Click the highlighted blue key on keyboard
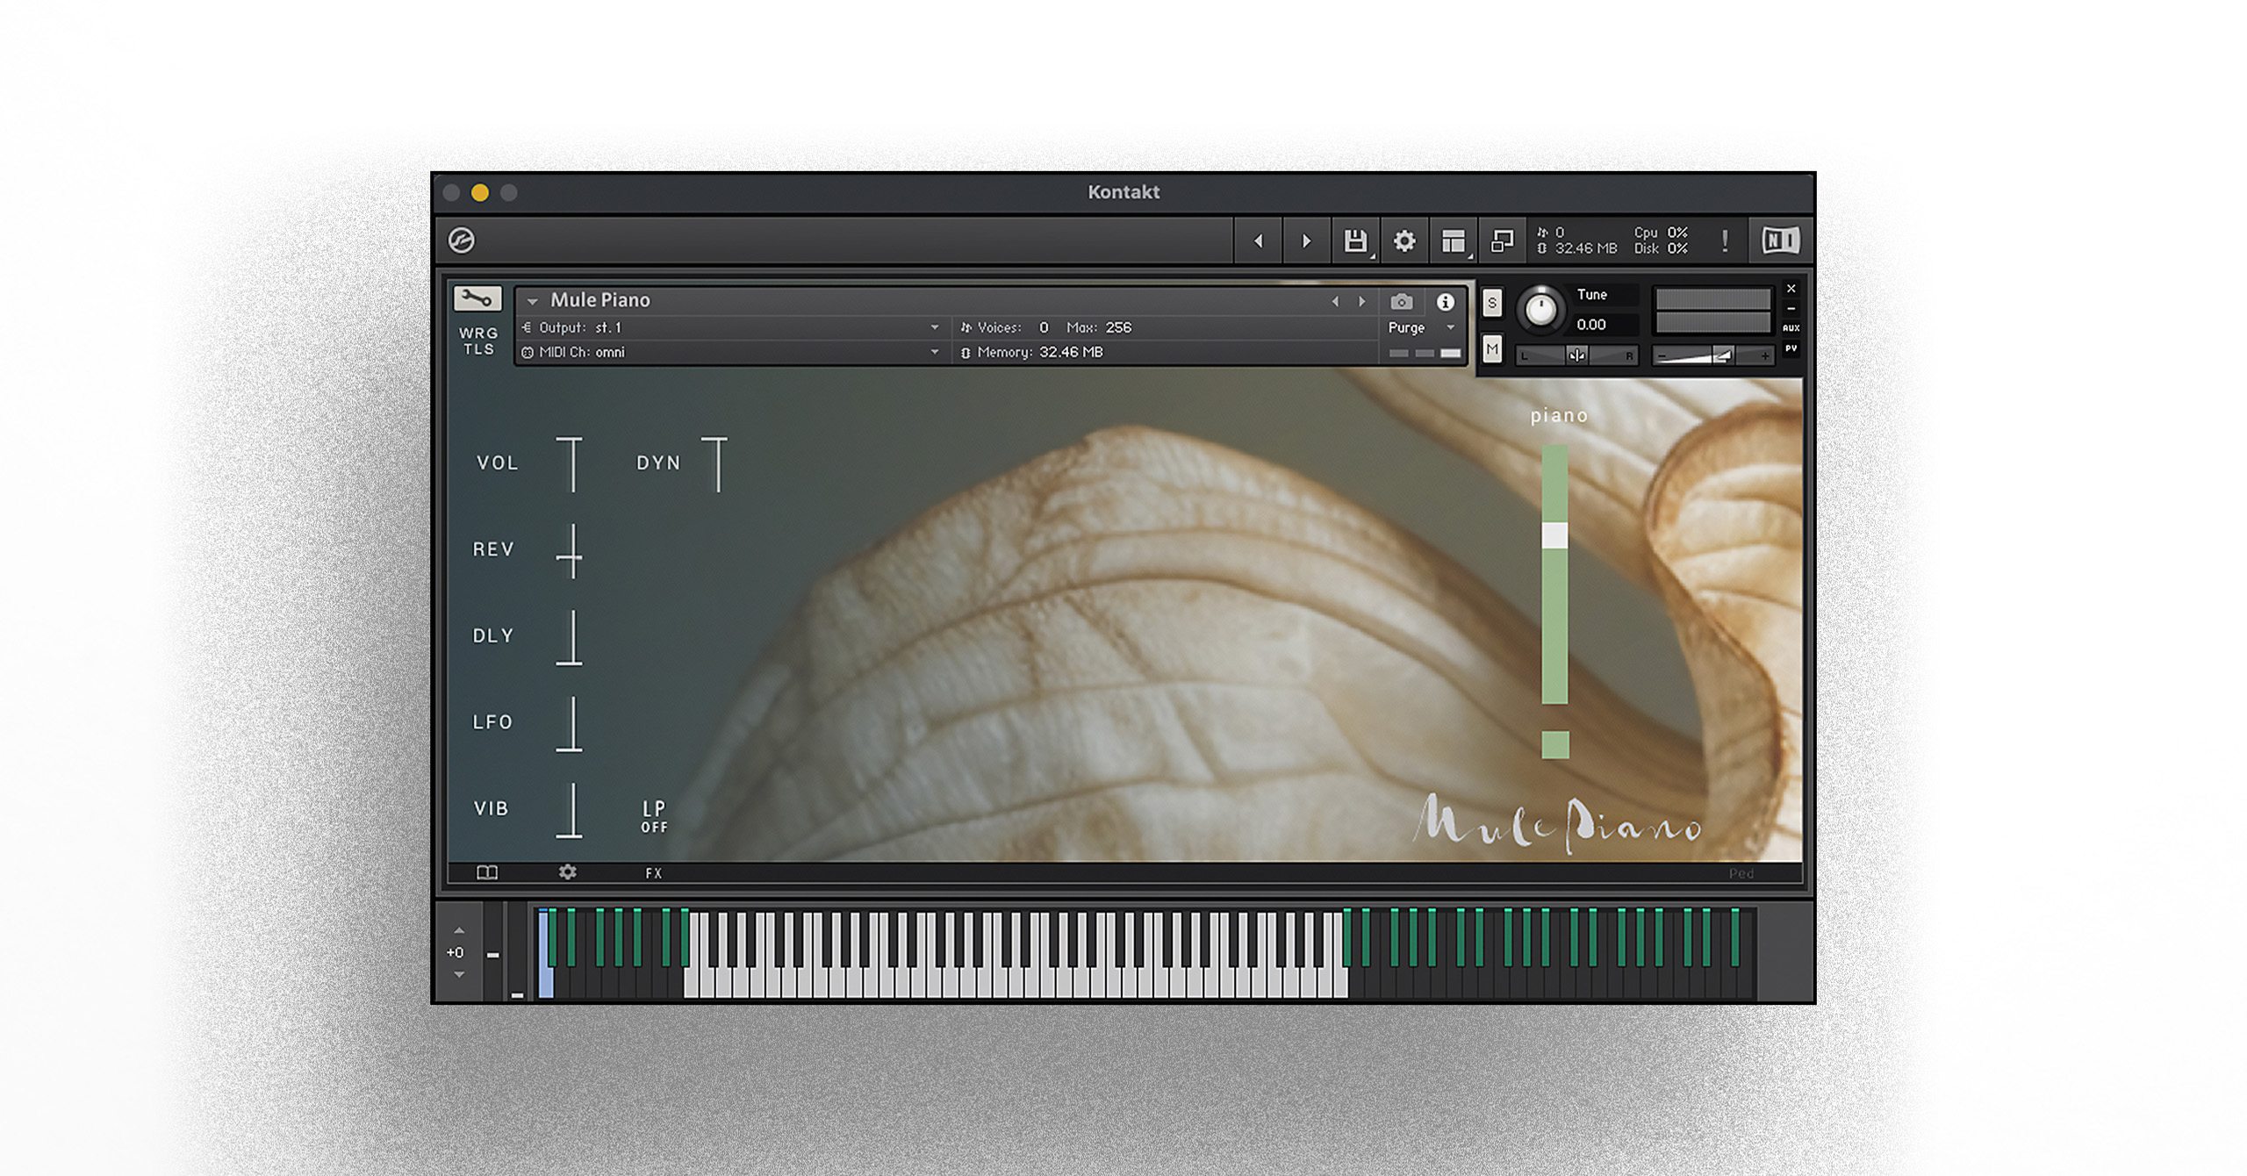 pos(545,955)
